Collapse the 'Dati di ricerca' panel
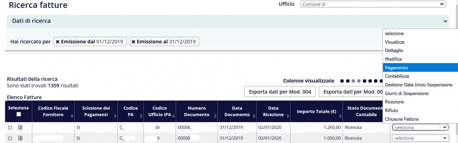The width and height of the screenshot is (458, 143). click(445, 21)
